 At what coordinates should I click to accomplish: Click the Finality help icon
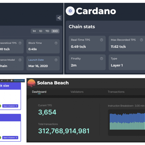coord(101,59)
